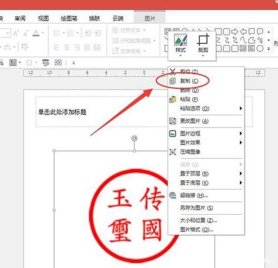The width and height of the screenshot is (278, 268).
Task: Open the 图片 picture tools tab
Action: 150,18
